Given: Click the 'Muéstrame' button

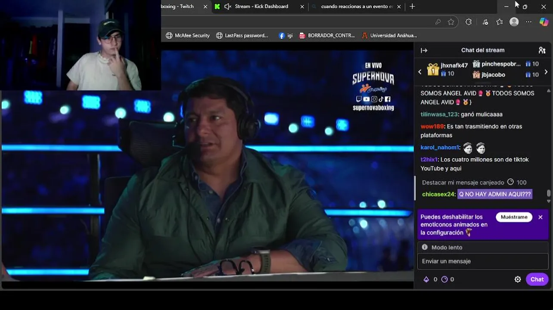Looking at the screenshot, I should click(514, 217).
